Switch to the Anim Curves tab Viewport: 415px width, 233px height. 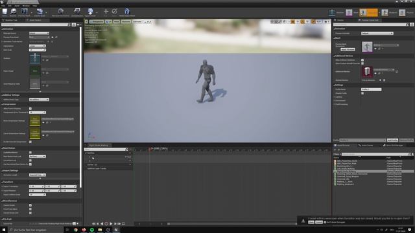[x=368, y=146]
